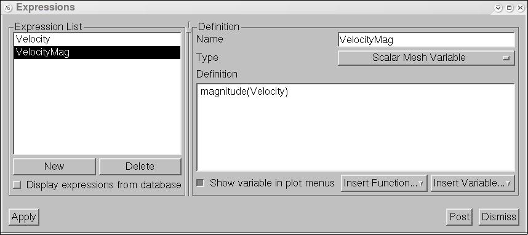
Task: Maximize the Expressions window
Action: 509,7
